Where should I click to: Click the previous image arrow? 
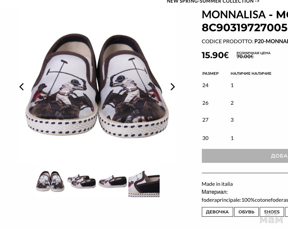click(22, 87)
